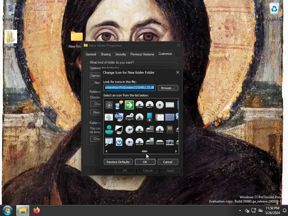Click the desktop Recycle Bin icon at top-right
The width and height of the screenshot is (288, 216).
click(274, 11)
